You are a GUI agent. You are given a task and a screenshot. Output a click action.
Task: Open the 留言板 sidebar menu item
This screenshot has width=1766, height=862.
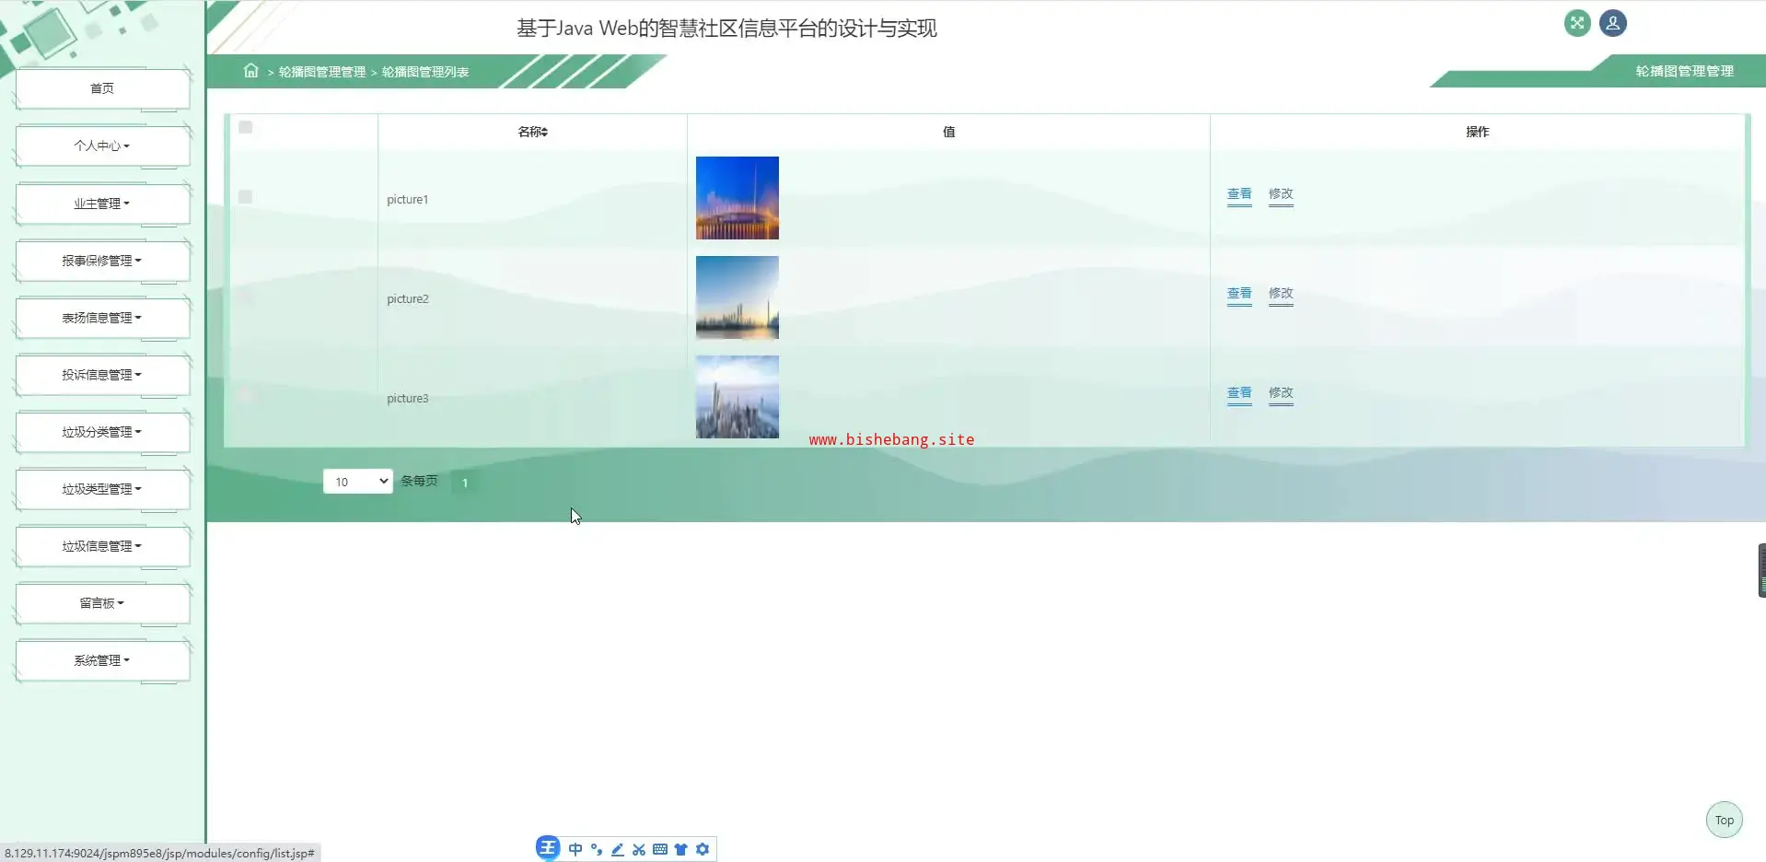102,603
